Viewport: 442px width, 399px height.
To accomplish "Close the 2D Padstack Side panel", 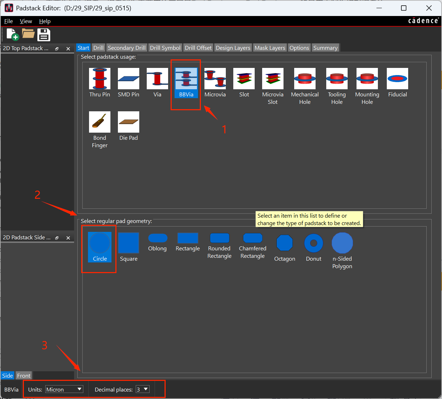I will pos(68,238).
